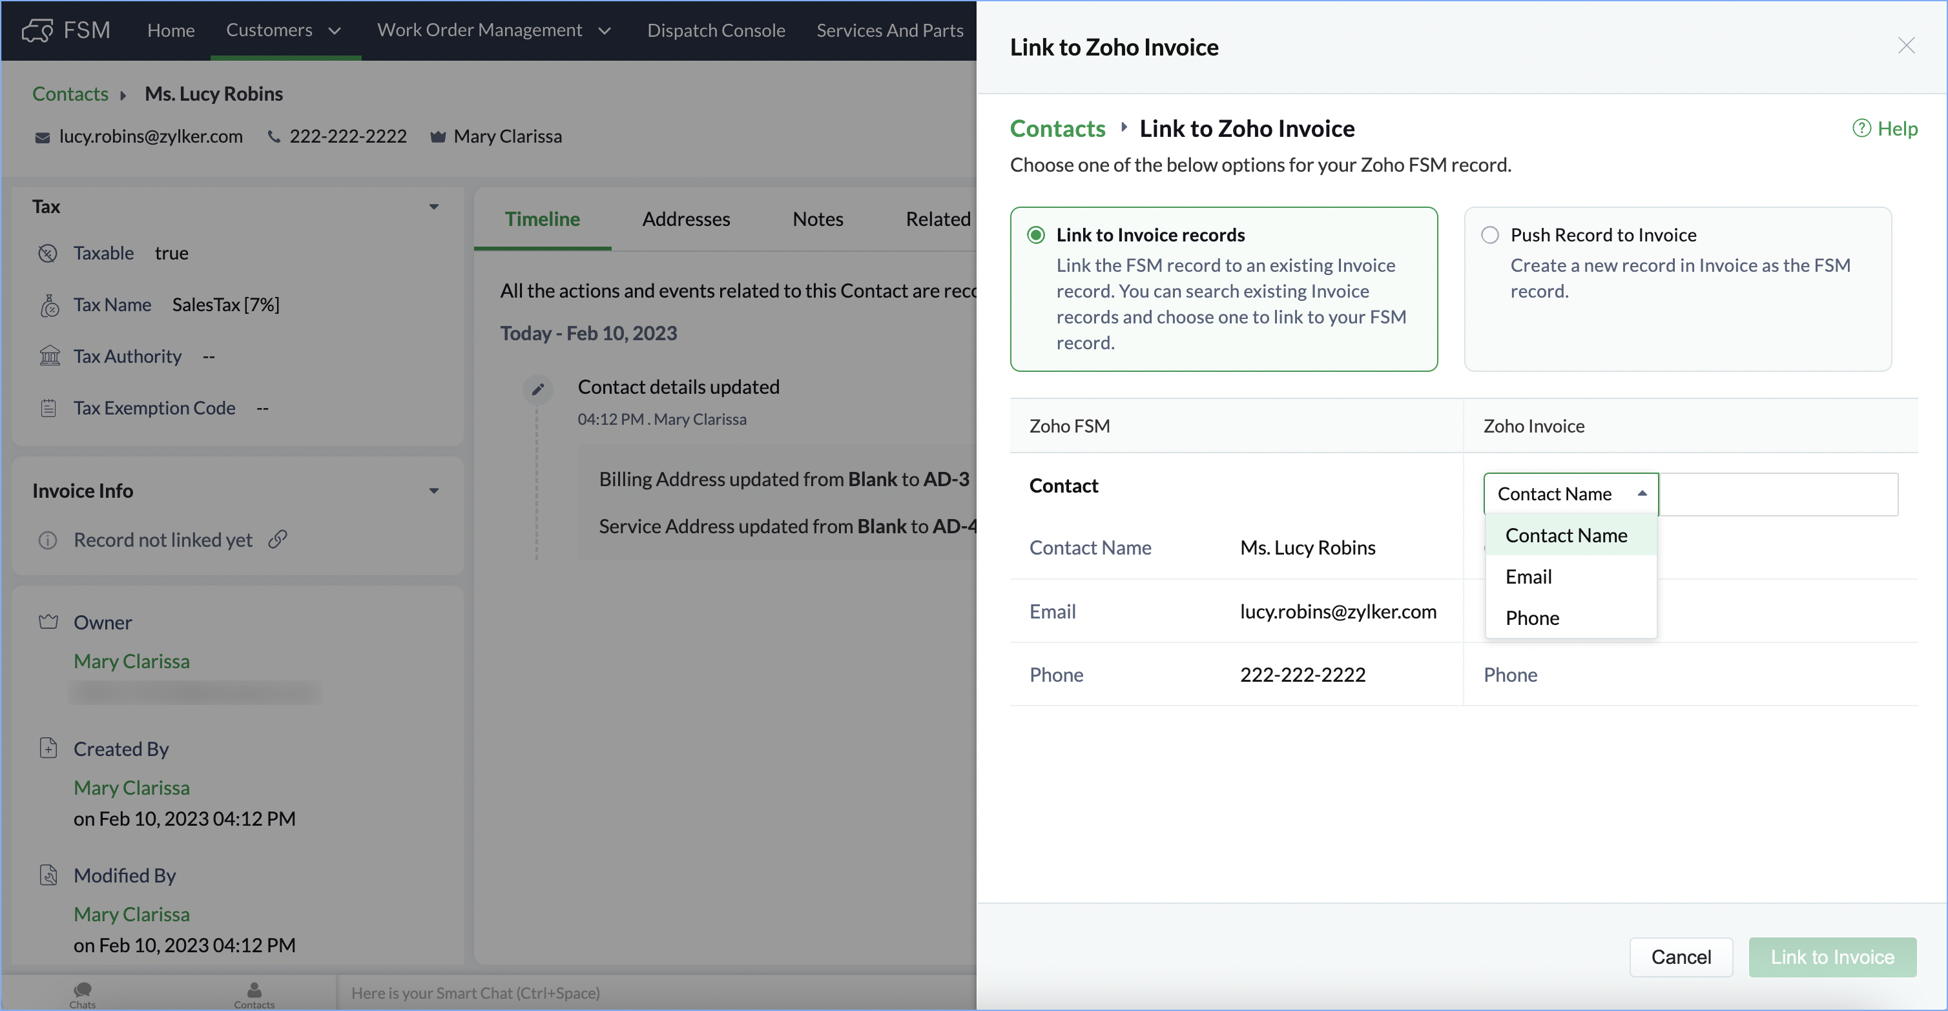Click the phone icon next to 222-222-2222
This screenshot has height=1011, width=1948.
pos(274,137)
